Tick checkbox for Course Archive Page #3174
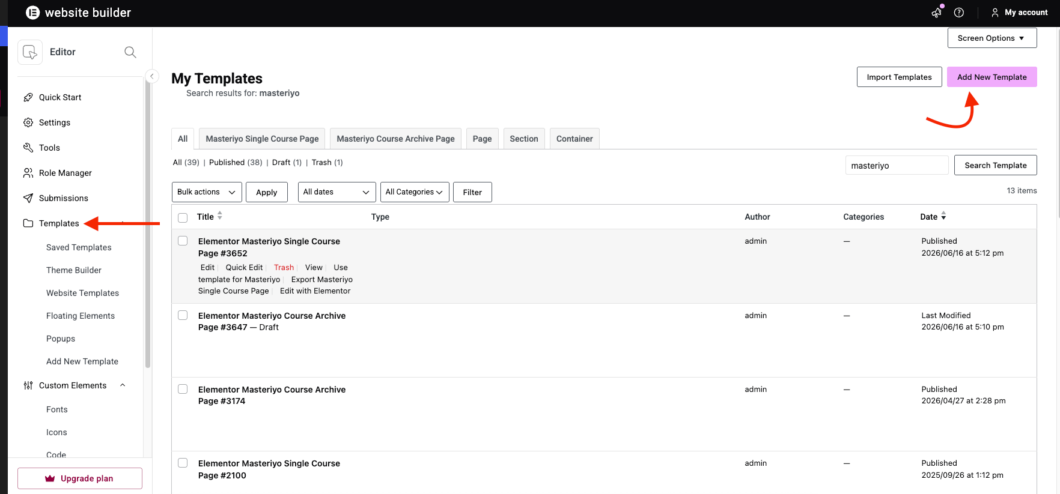Viewport: 1060px width, 494px height. point(183,389)
